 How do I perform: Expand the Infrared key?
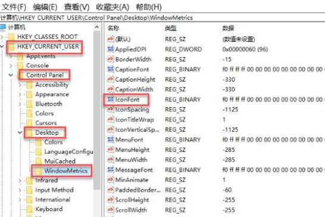20,181
